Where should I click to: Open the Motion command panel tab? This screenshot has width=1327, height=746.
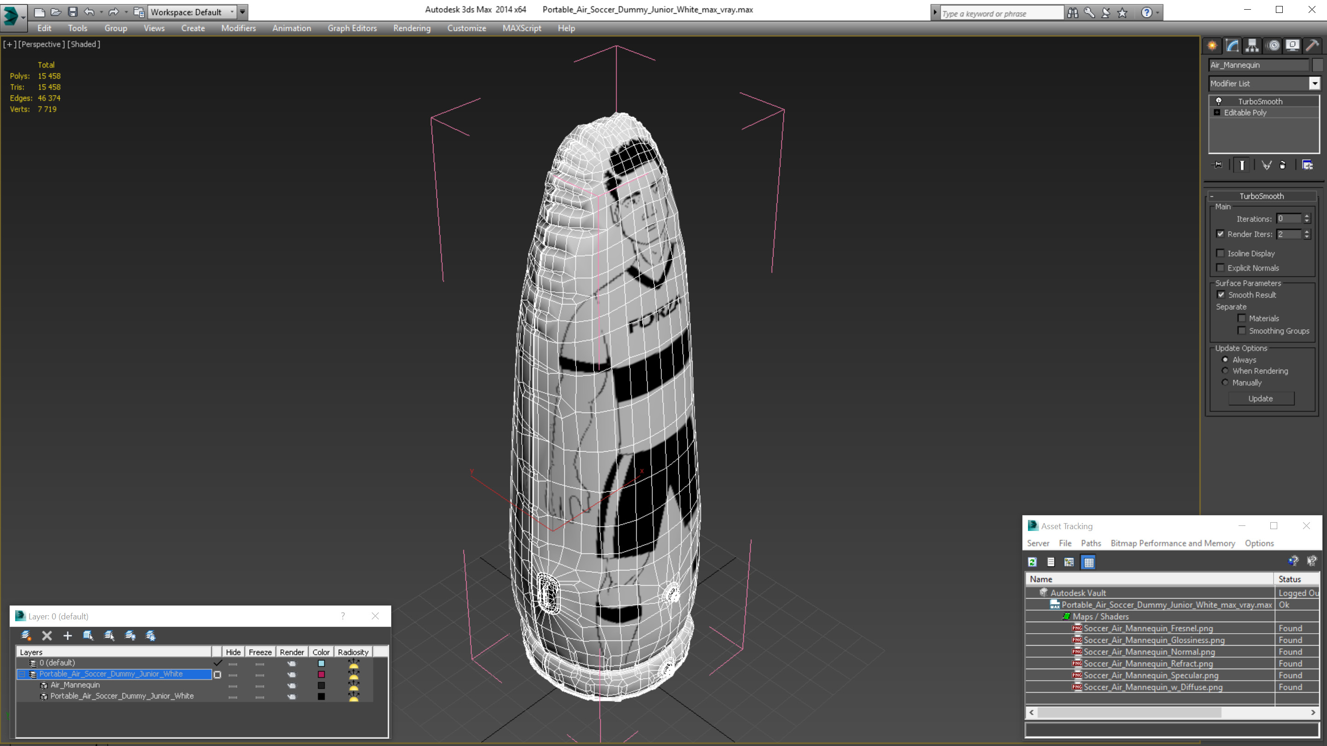tap(1273, 45)
